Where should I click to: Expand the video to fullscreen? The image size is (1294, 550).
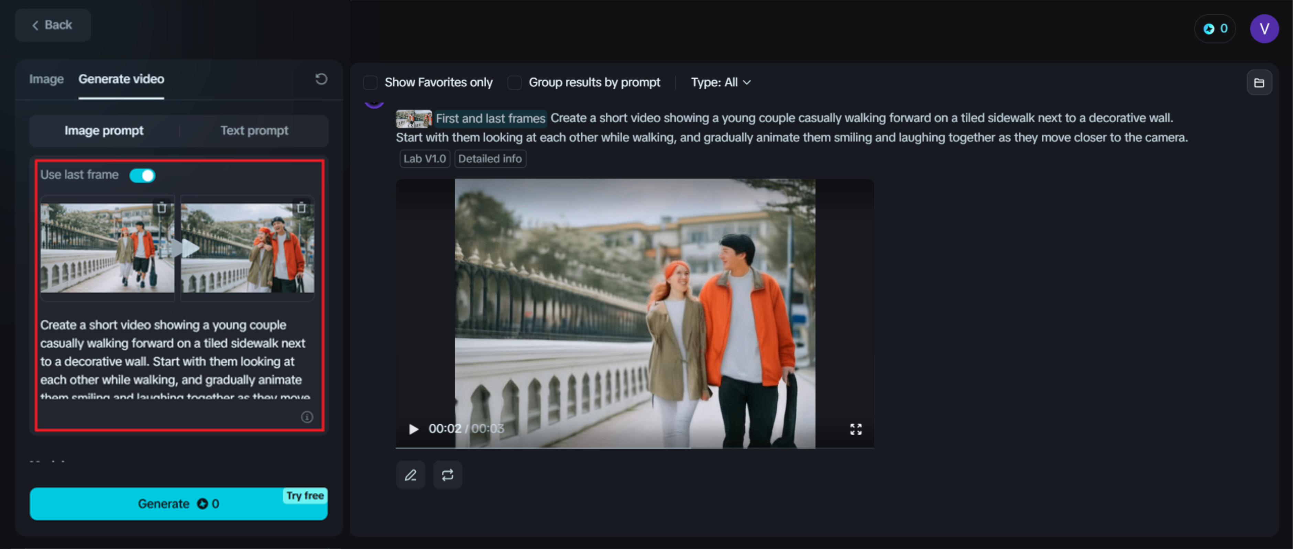[x=856, y=429]
